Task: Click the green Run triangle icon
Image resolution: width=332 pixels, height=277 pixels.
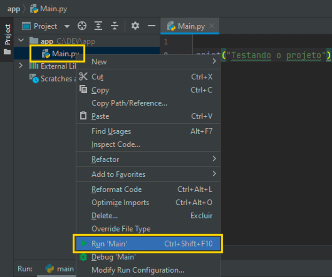Action: coord(84,243)
